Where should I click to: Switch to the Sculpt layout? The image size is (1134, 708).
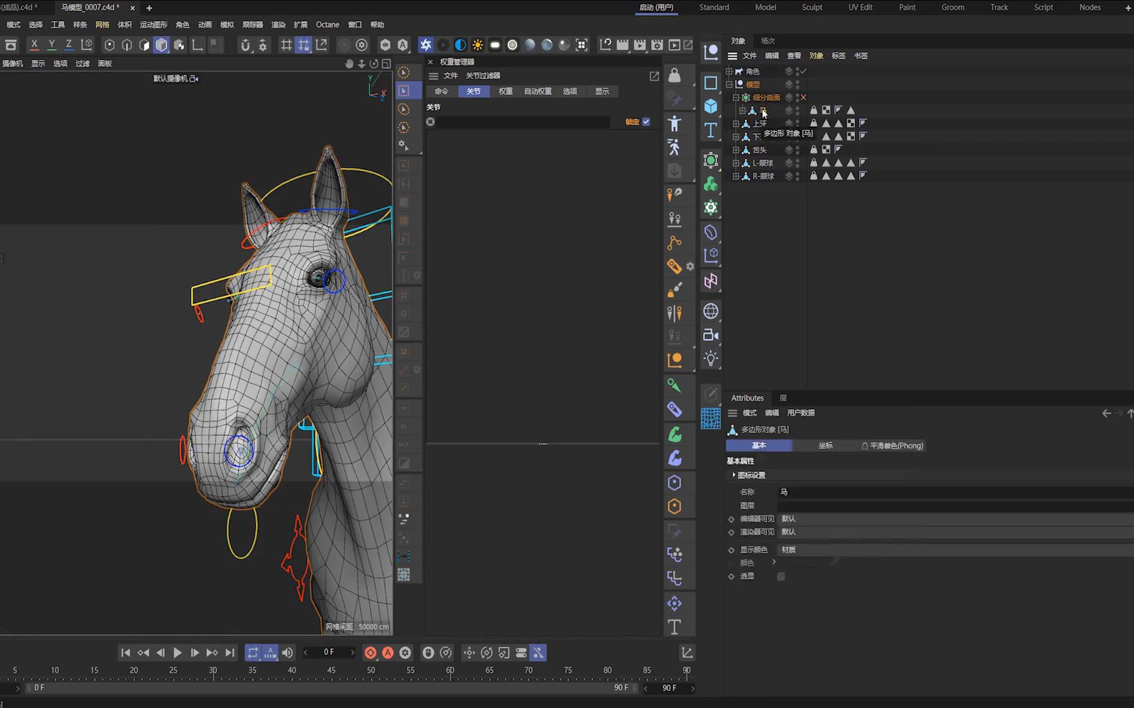pyautogui.click(x=812, y=7)
